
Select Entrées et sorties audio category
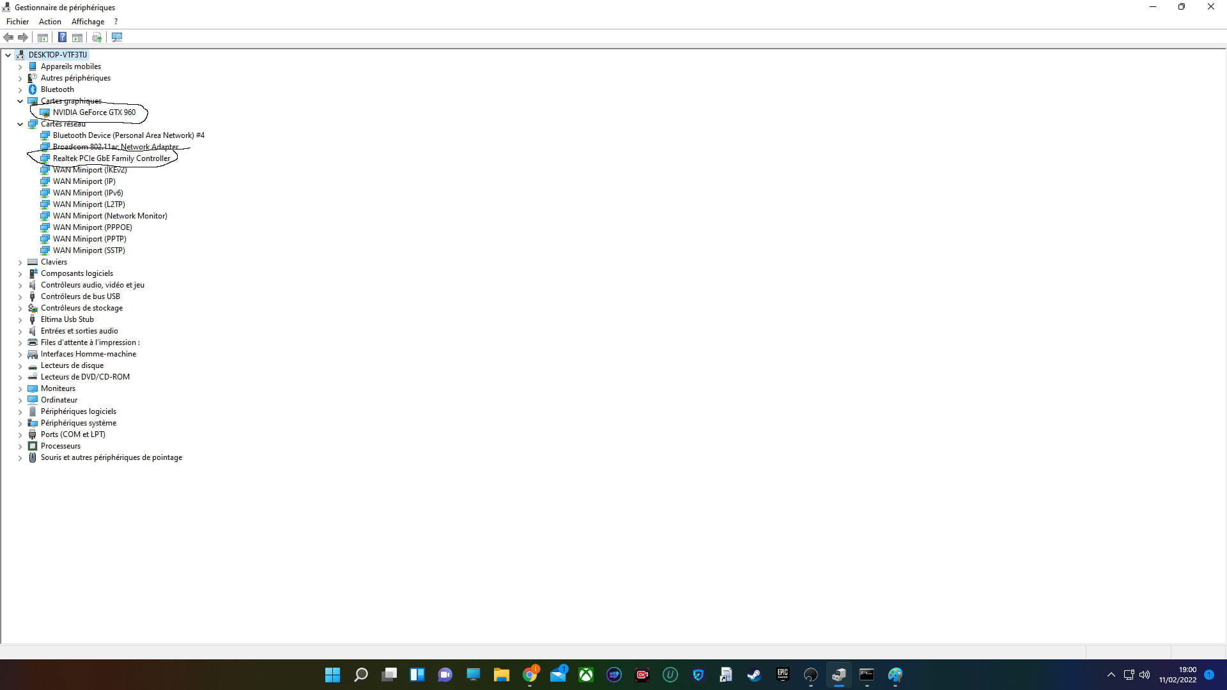(79, 331)
